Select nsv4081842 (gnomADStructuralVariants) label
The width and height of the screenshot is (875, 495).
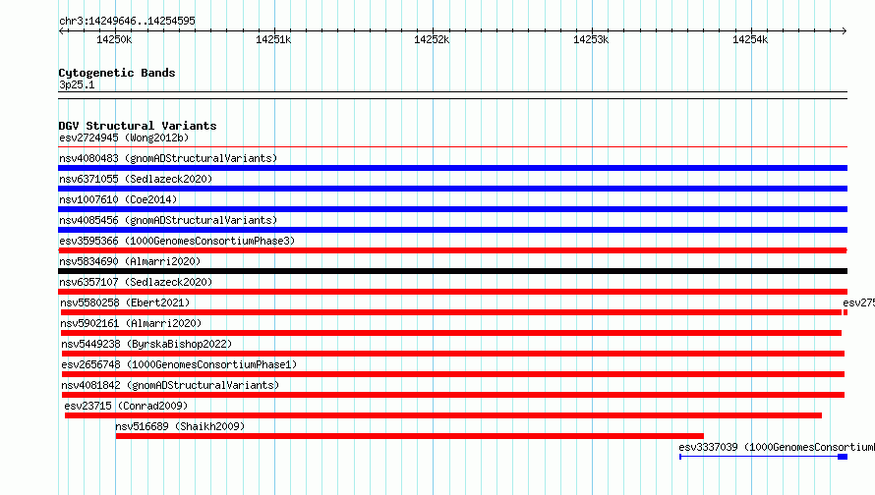click(170, 385)
